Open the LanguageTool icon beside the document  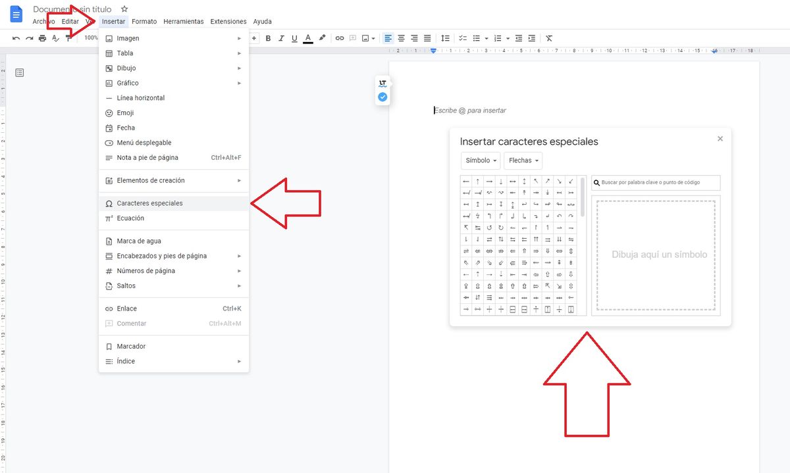click(x=382, y=83)
